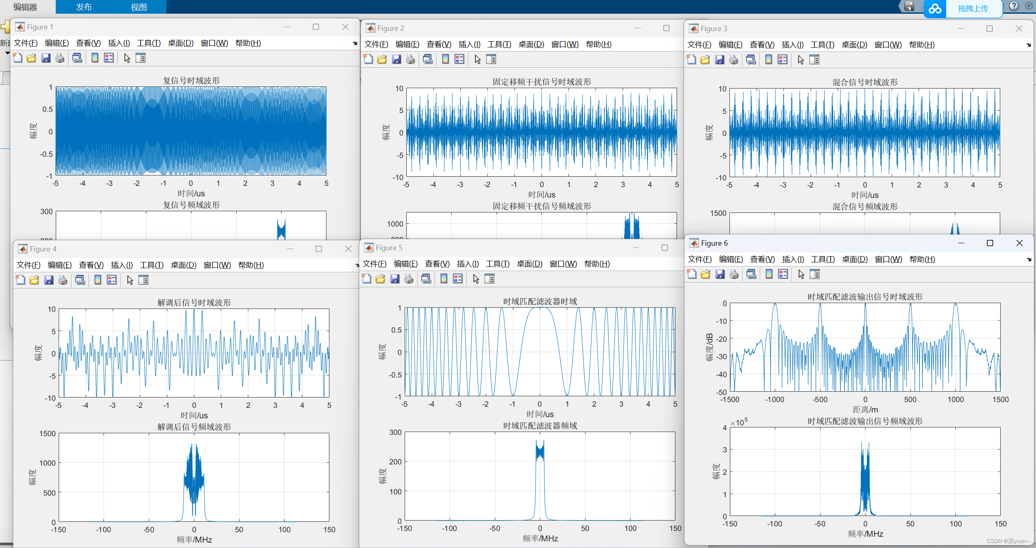Insert colorbar in Figure 6 toolbar
Viewport: 1036px width, 548px height.
click(769, 274)
